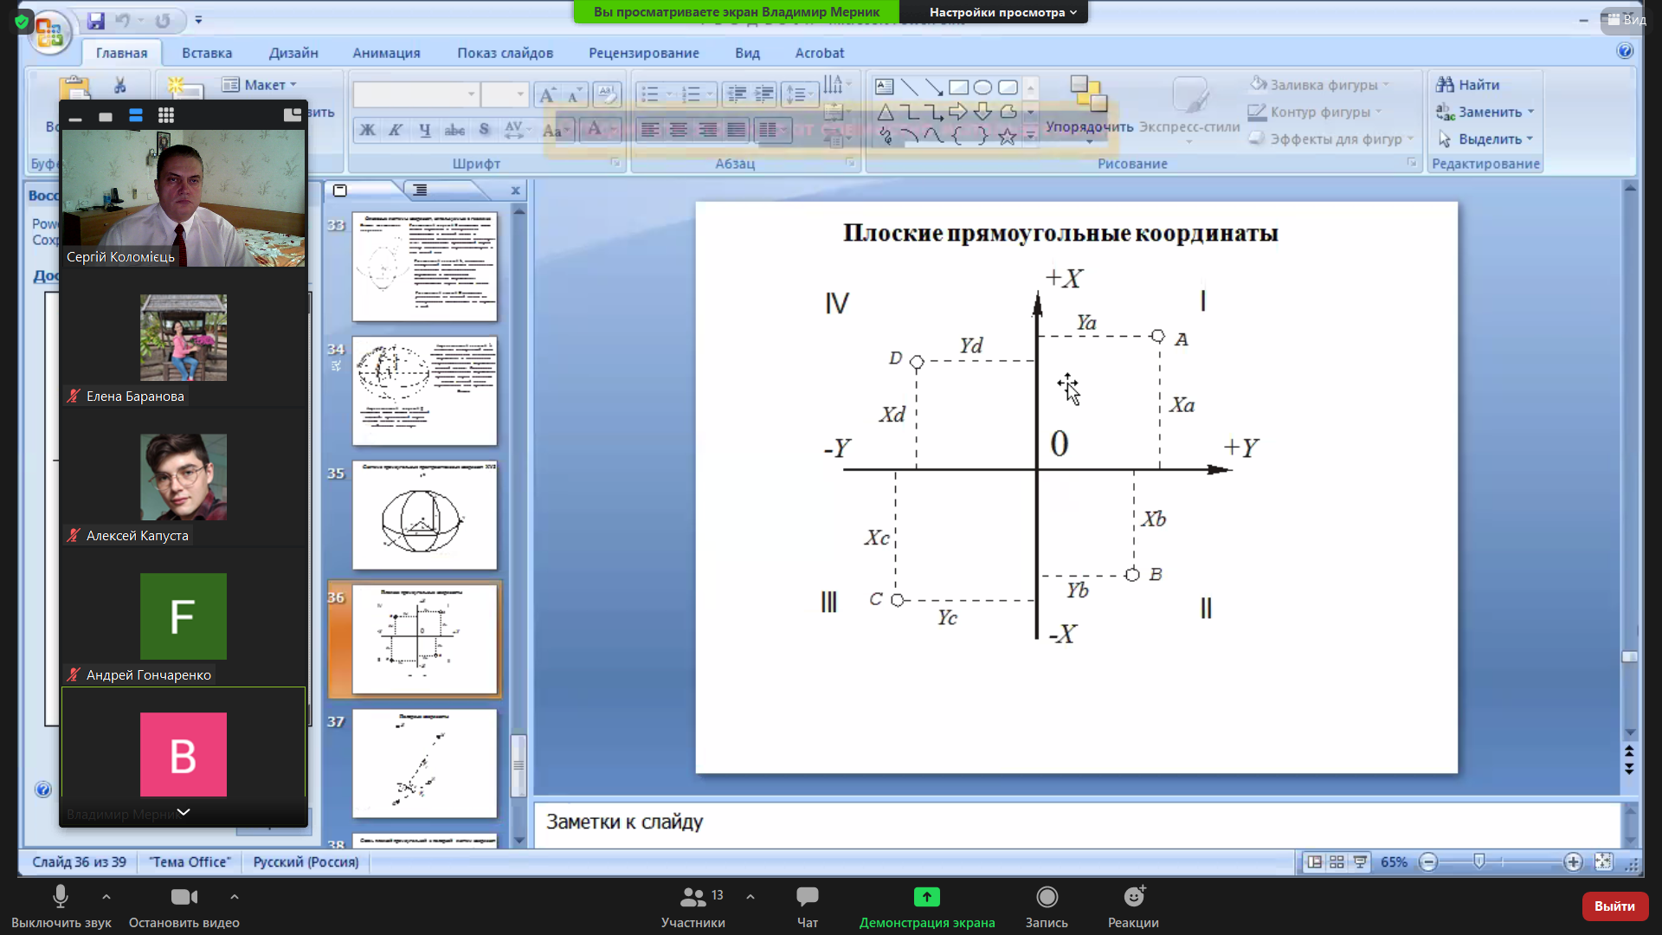Open the Вставка ribbon tab

pos(207,53)
